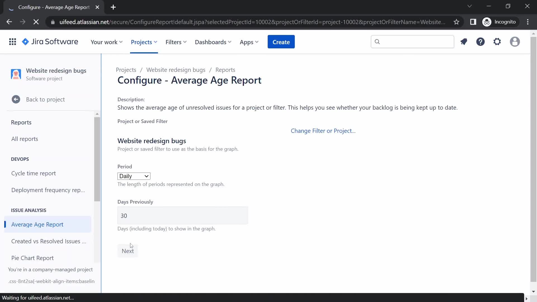Image resolution: width=537 pixels, height=302 pixels.
Task: Click the bookmark/star icon in address bar
Action: (456, 22)
